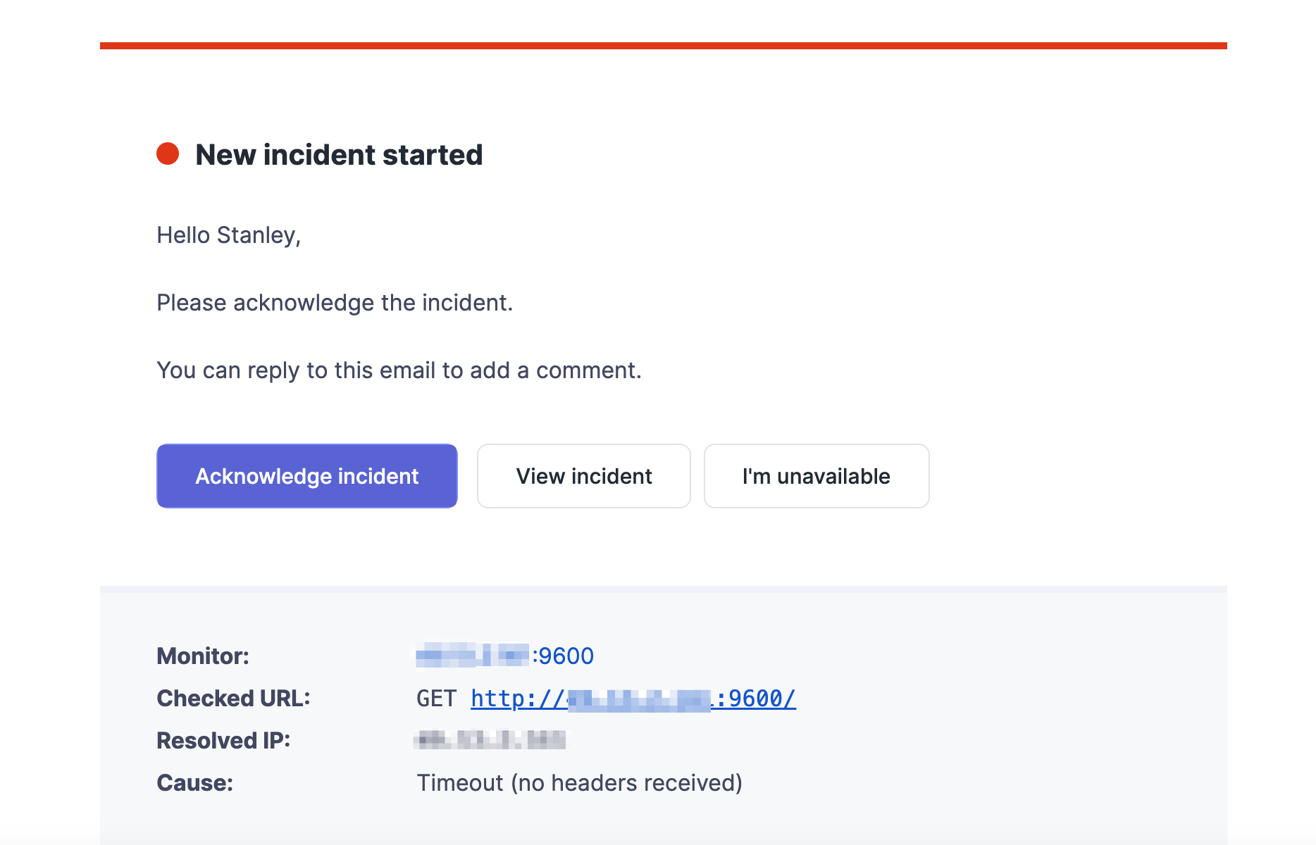Click the red bar at top of email
Viewport: 1316px width, 845px height.
tap(663, 46)
